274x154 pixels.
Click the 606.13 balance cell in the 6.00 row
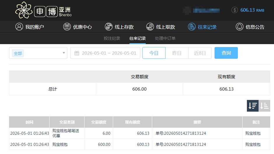143,133
